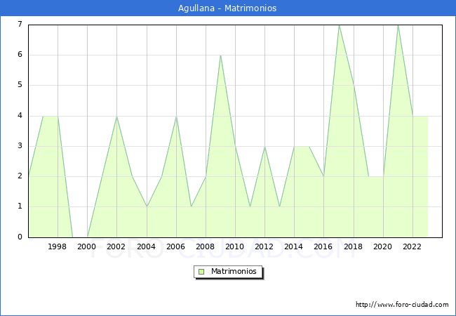Image resolution: width=456 pixels, height=316 pixels.
Task: Click the y-axis label 2
Action: pos(20,176)
